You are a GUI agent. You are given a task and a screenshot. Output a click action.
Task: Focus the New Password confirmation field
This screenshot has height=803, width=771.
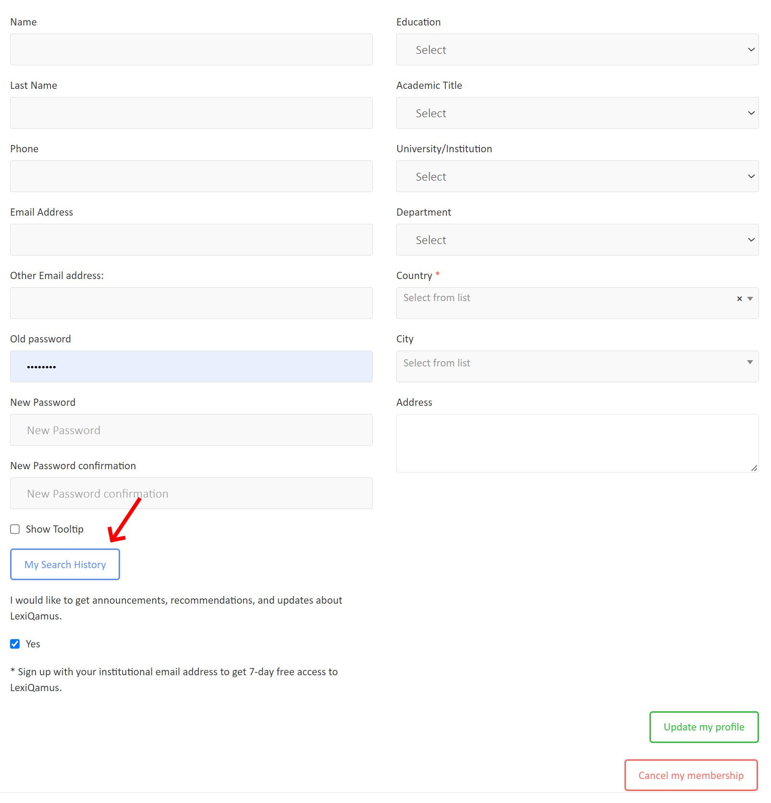(x=191, y=494)
